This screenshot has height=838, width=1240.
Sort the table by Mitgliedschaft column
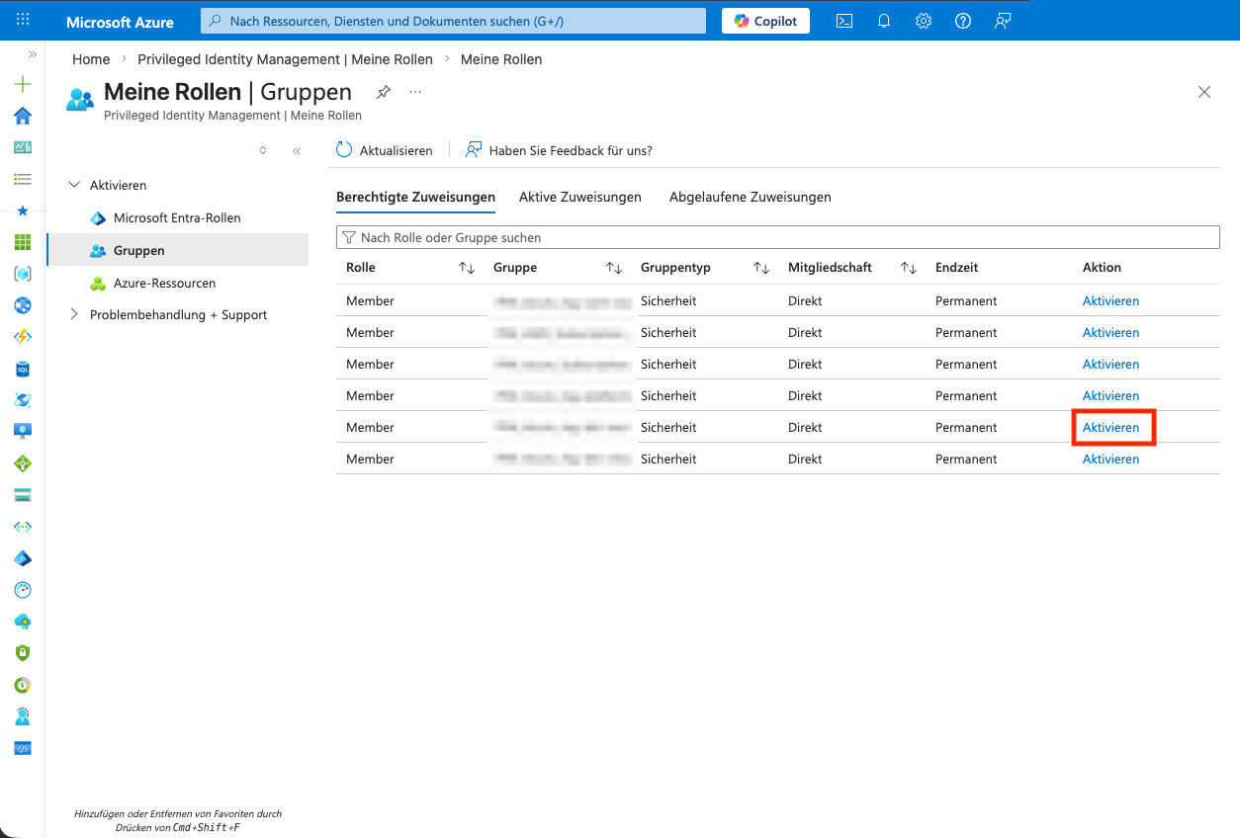pos(909,268)
